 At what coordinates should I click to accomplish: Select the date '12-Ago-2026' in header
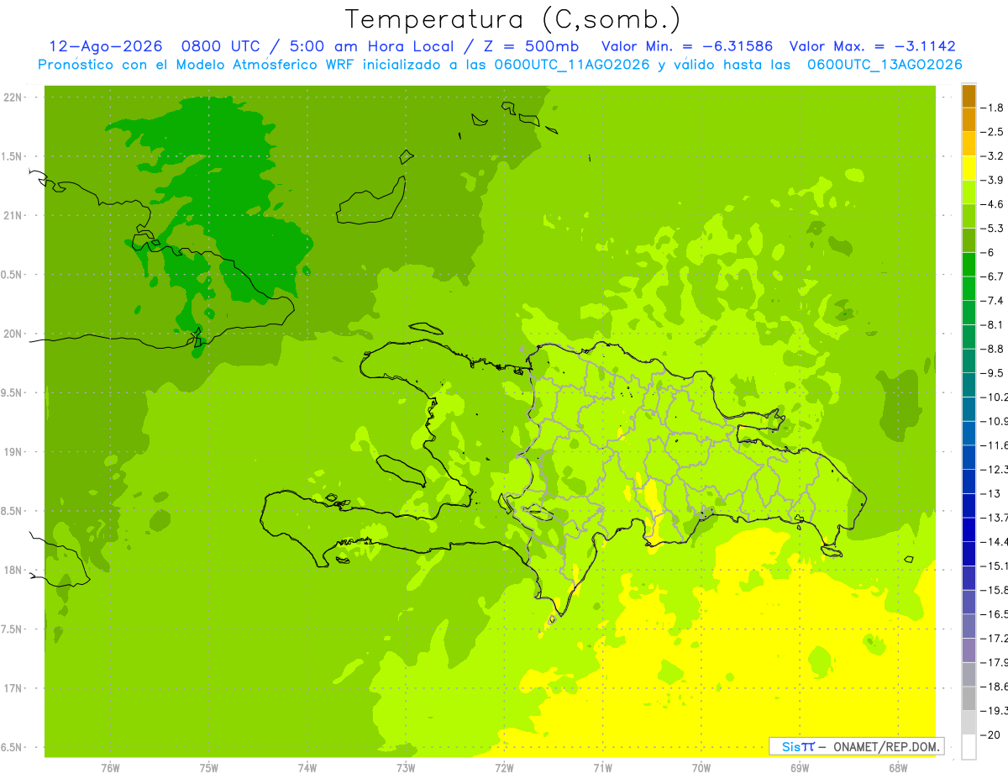(106, 46)
